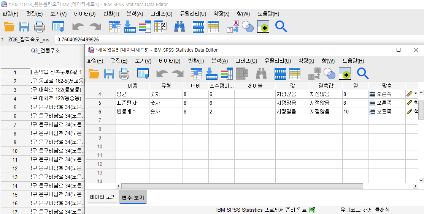Screen dimensions: 424x214
Task: Click 오른쪽 alignment cell in 표준편차 row
Action: 387,103
